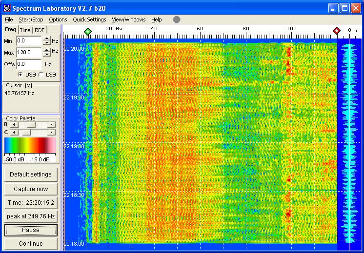
Task: Click the green diamond frequency marker
Action: [x=87, y=31]
